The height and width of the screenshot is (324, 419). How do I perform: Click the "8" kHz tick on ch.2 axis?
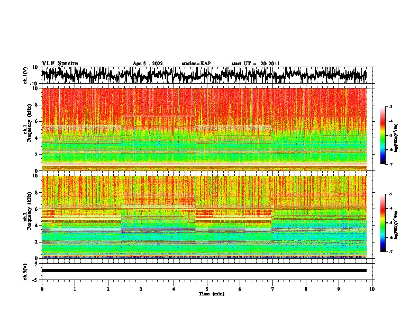click(x=37, y=193)
